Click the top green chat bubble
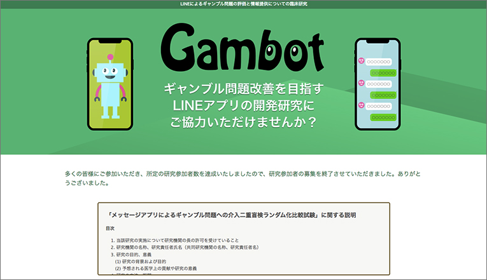 (383, 73)
